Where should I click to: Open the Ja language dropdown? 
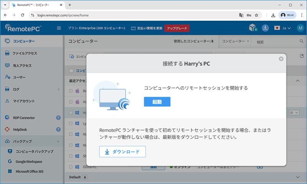[x=282, y=28]
